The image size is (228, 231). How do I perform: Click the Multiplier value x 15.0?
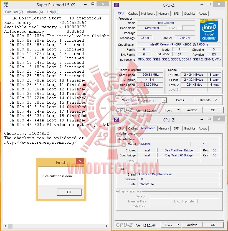tap(150, 80)
